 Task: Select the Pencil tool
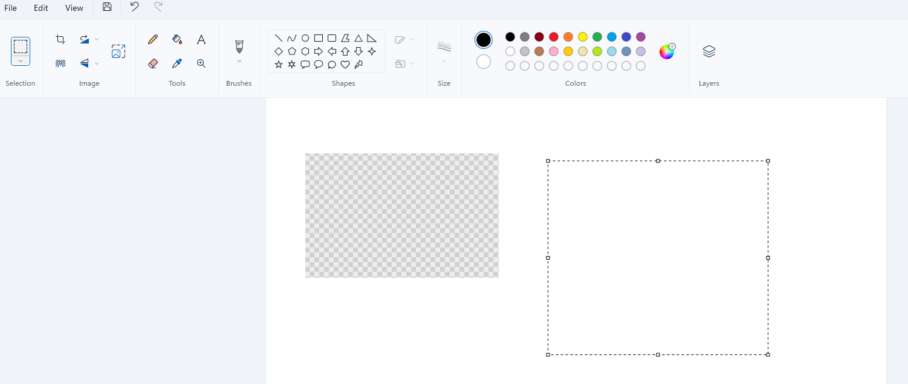tap(152, 39)
